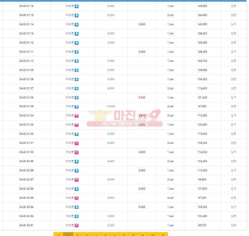Click the blue 홀 badge in 21:10 row
249x236 pixels.
pos(77,61)
